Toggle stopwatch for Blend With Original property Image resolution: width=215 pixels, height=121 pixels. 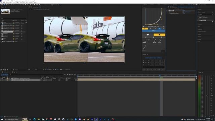[x=170, y=13]
